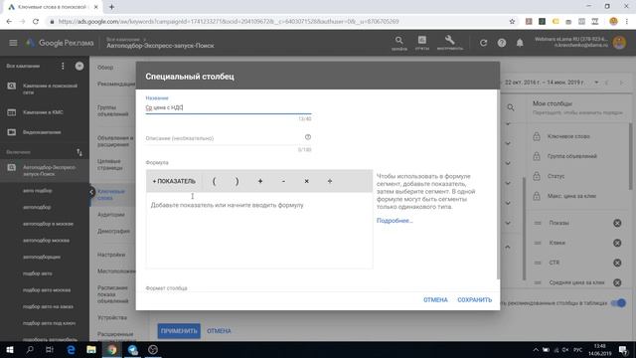Select ad group подбор авто на заказ
Image resolution: width=636 pixels, height=358 pixels.
tap(48, 306)
